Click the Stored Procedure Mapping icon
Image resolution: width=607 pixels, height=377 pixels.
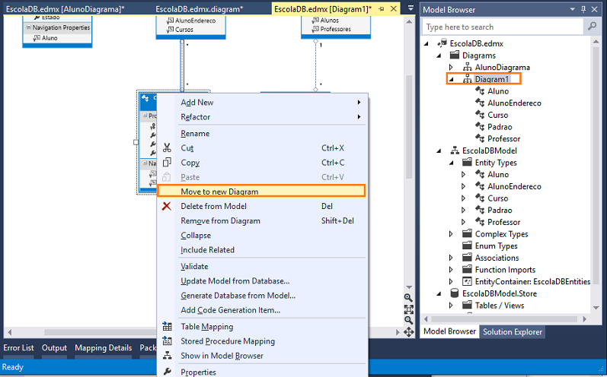pyautogui.click(x=167, y=341)
